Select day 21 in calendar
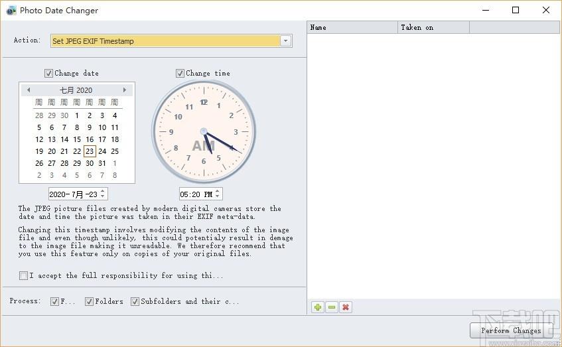 pyautogui.click(x=64, y=151)
